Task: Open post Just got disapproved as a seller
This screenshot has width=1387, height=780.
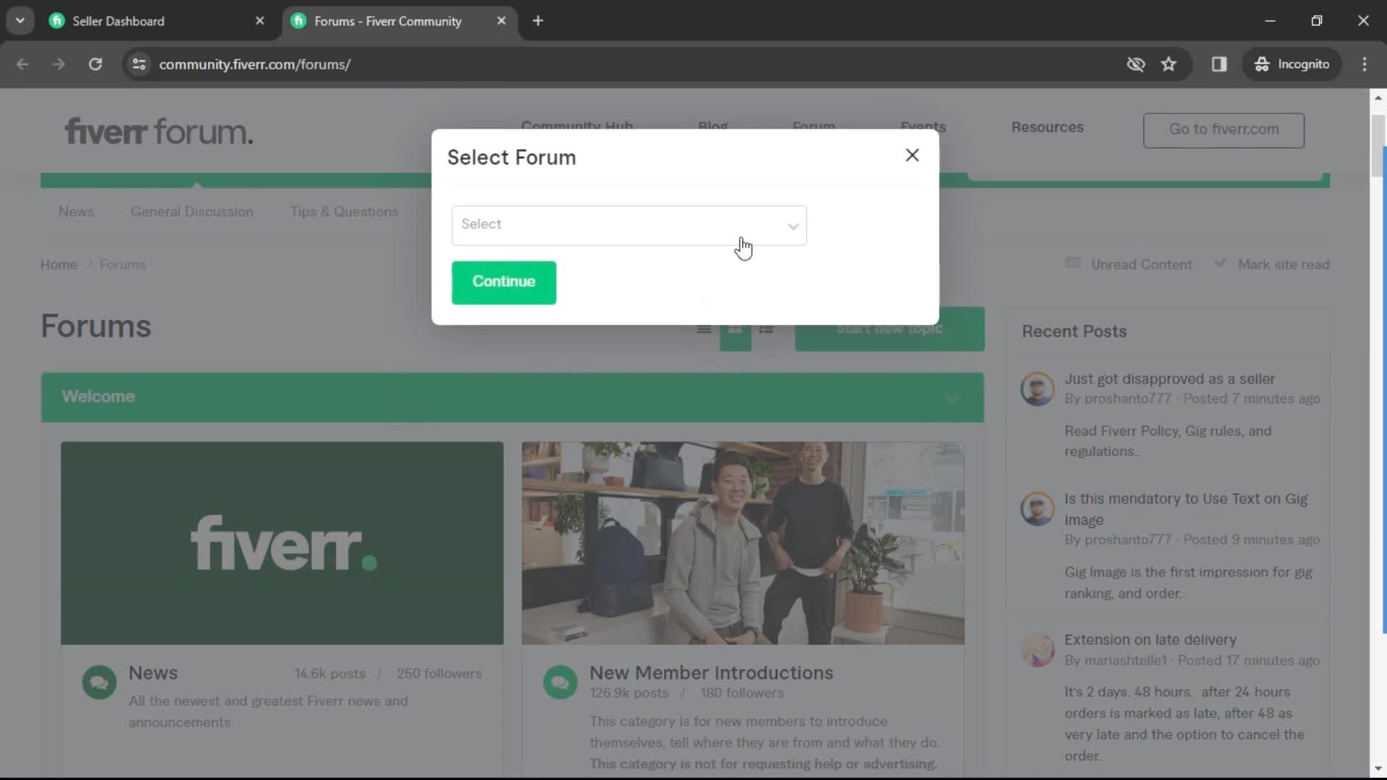Action: tap(1170, 379)
